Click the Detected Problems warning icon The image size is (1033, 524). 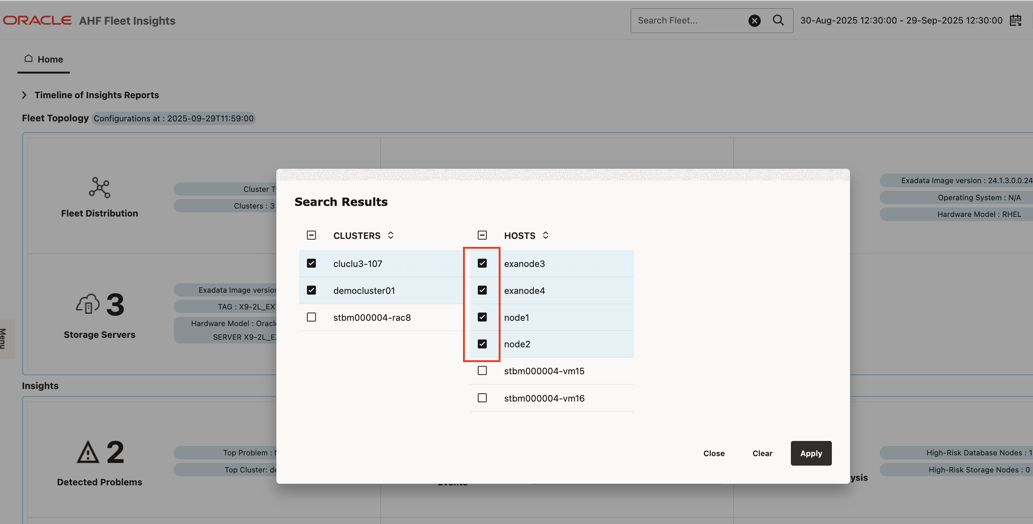[87, 452]
